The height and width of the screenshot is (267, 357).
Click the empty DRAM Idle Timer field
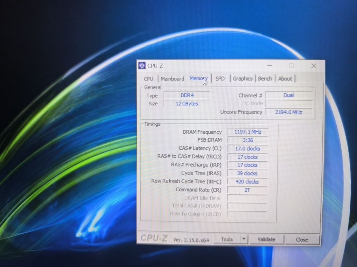[247, 198]
